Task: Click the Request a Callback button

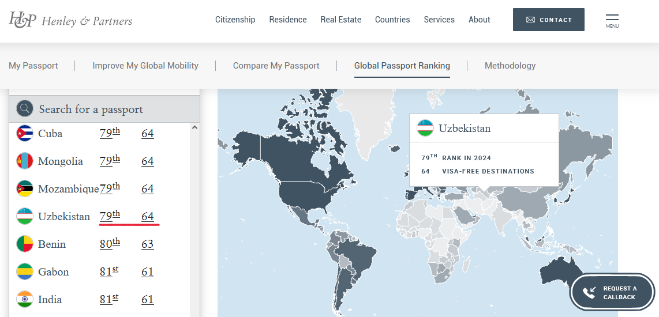Action: click(612, 293)
